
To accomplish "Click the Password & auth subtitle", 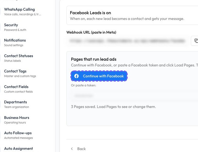I will (x=15, y=30).
